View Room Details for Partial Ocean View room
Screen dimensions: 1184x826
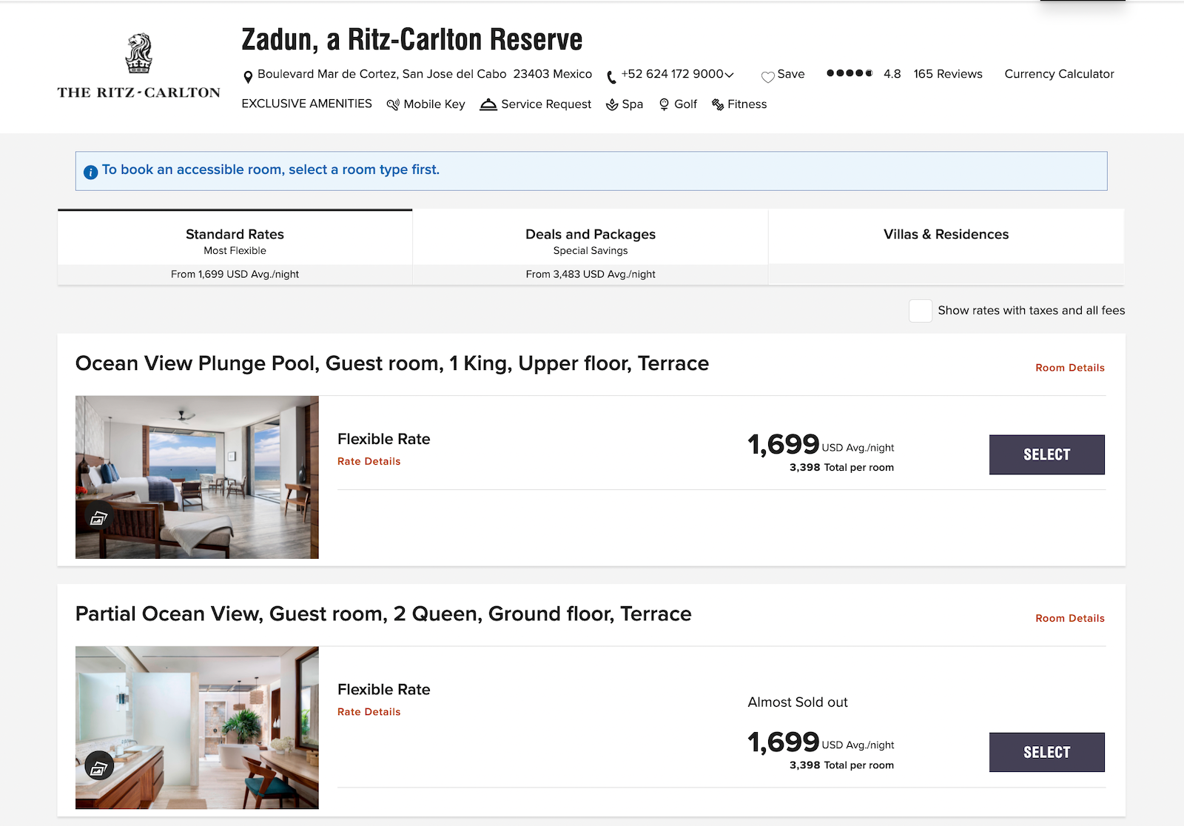pyautogui.click(x=1069, y=618)
